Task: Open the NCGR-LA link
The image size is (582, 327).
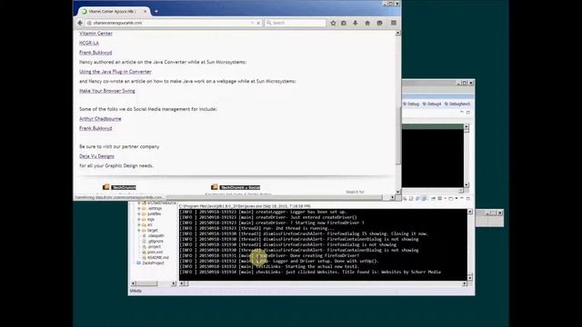Action: (89, 43)
